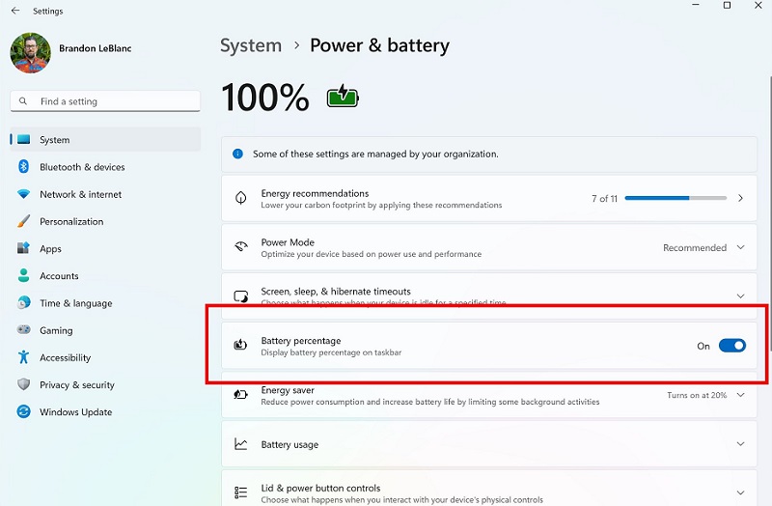Expand the Energy saver section
The height and width of the screenshot is (506, 772).
740,395
